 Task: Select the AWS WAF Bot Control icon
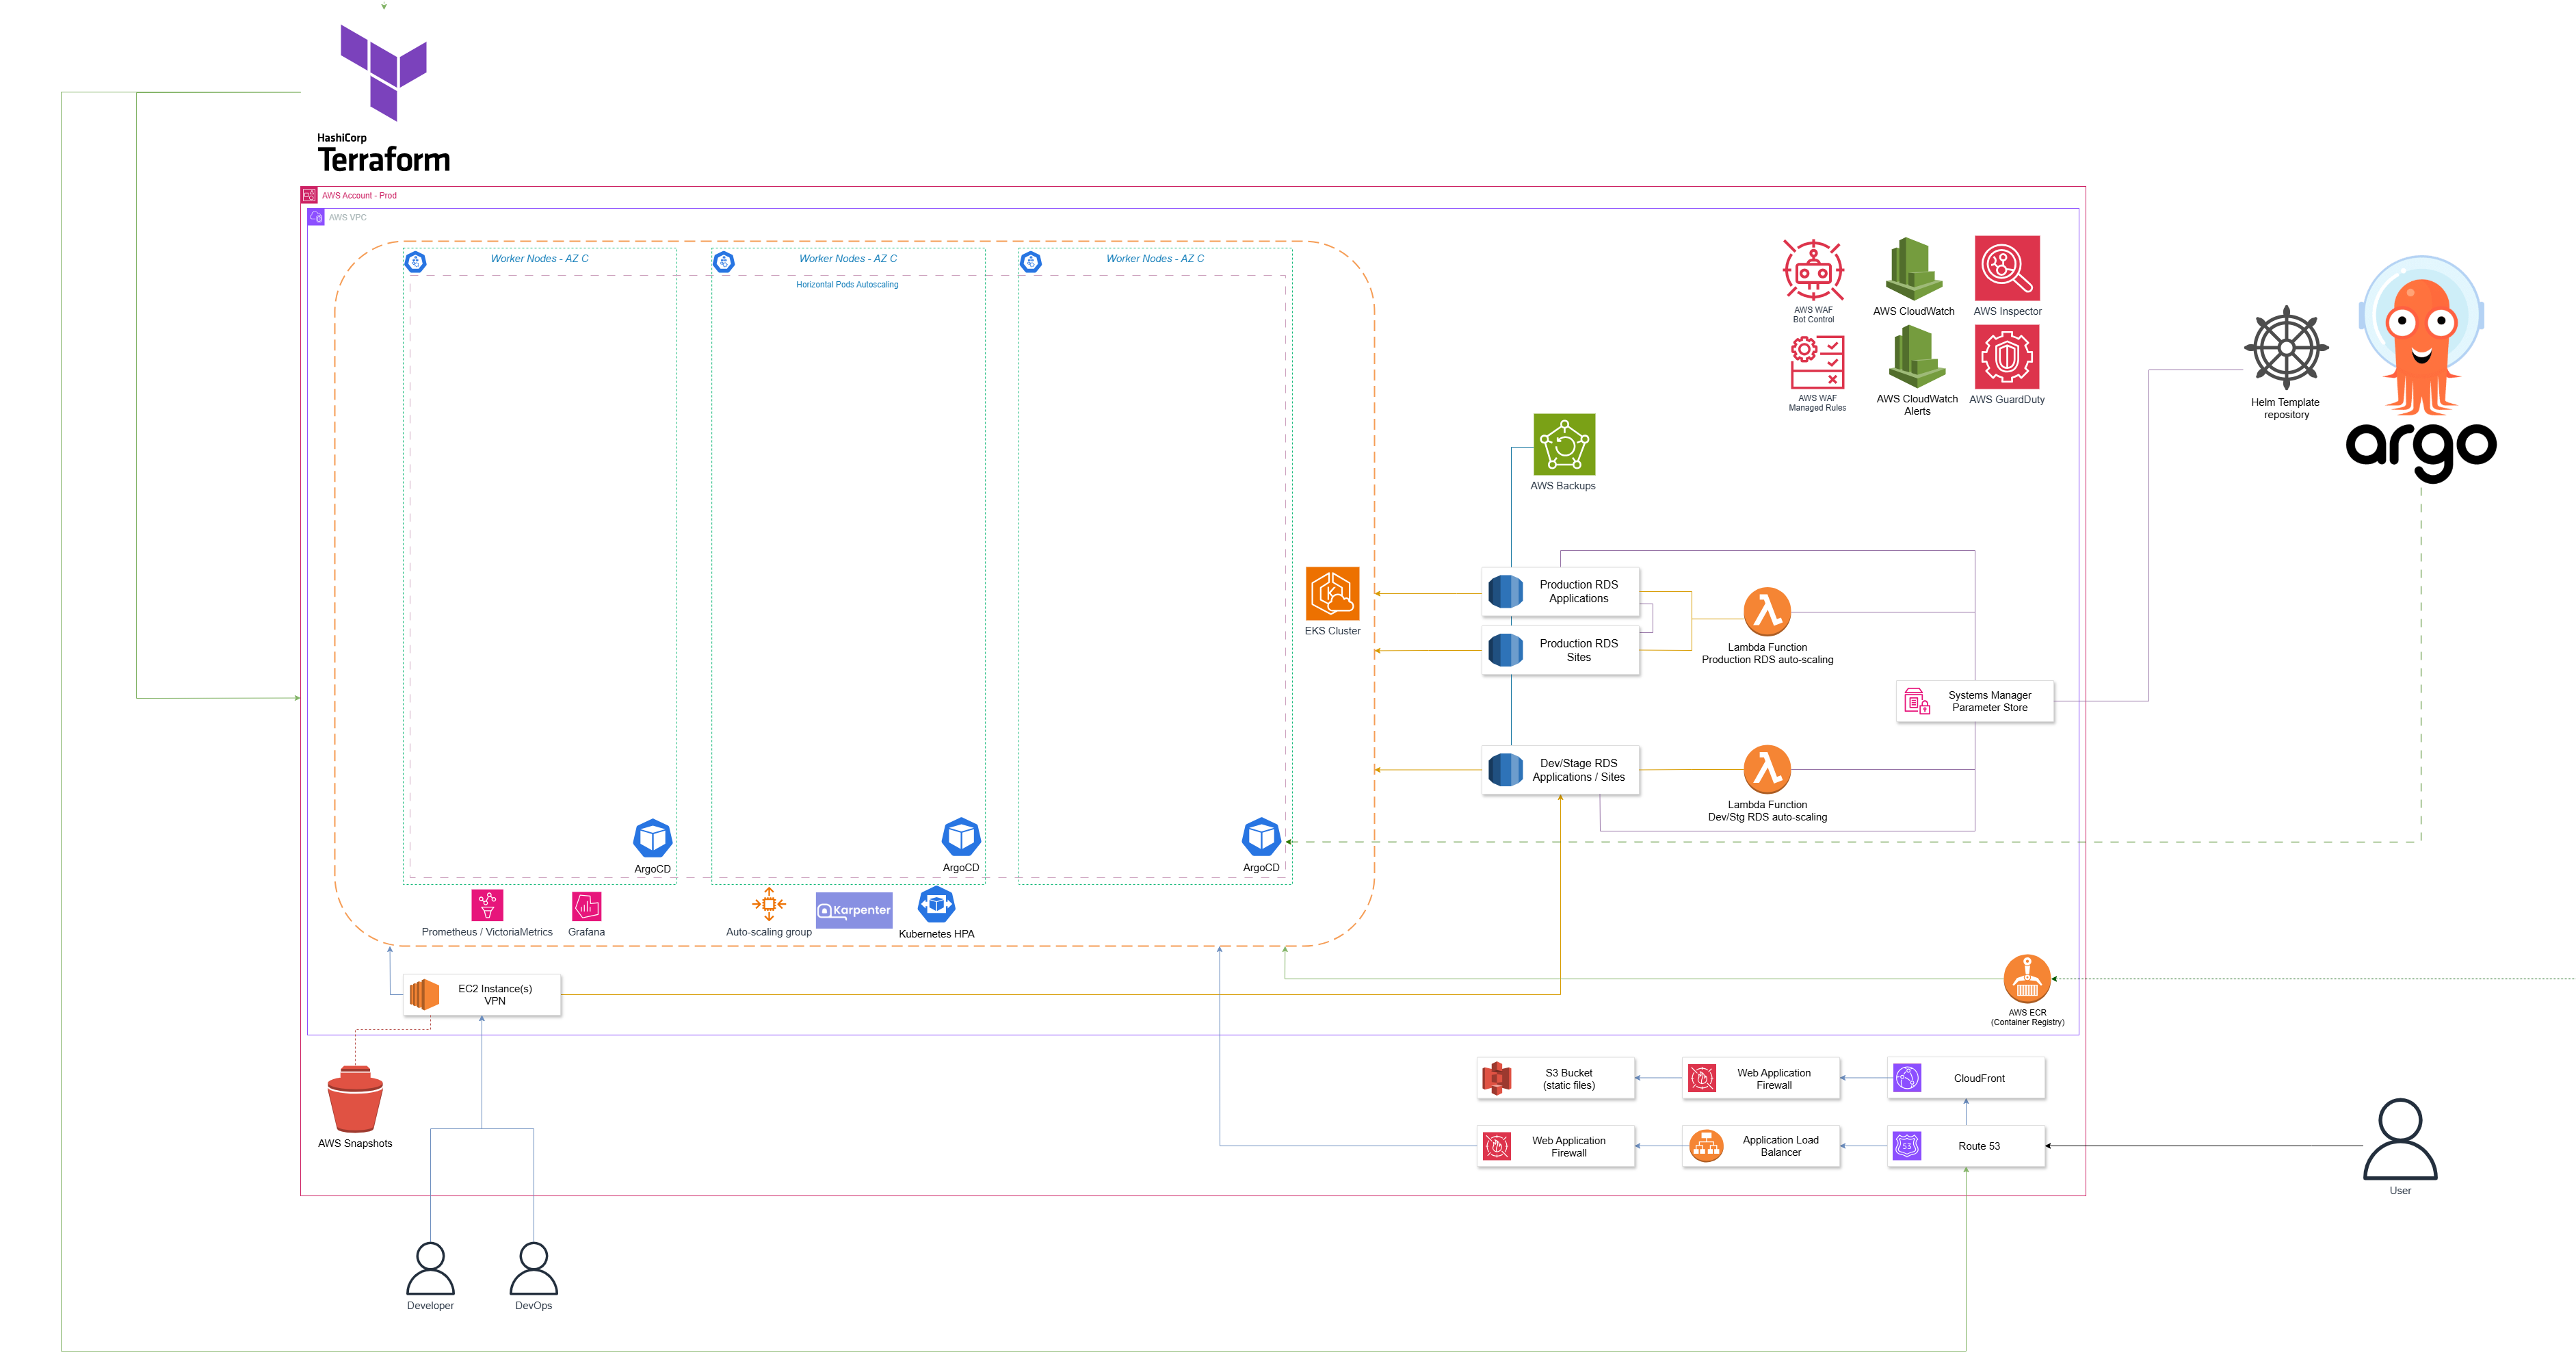coord(1813,270)
